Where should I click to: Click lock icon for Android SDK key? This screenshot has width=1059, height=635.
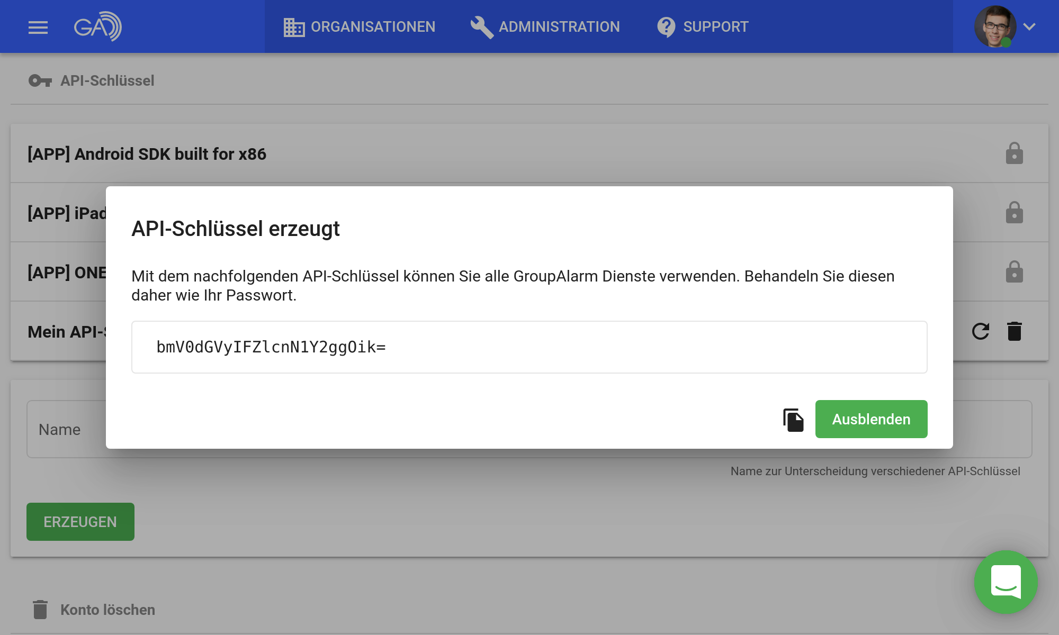(x=1014, y=153)
